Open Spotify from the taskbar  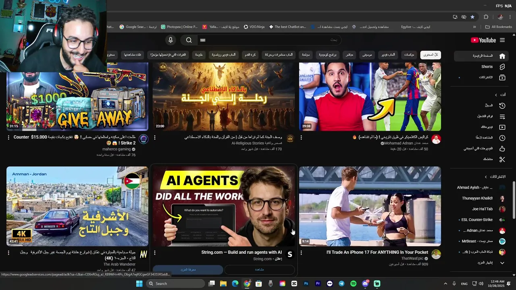(353, 284)
